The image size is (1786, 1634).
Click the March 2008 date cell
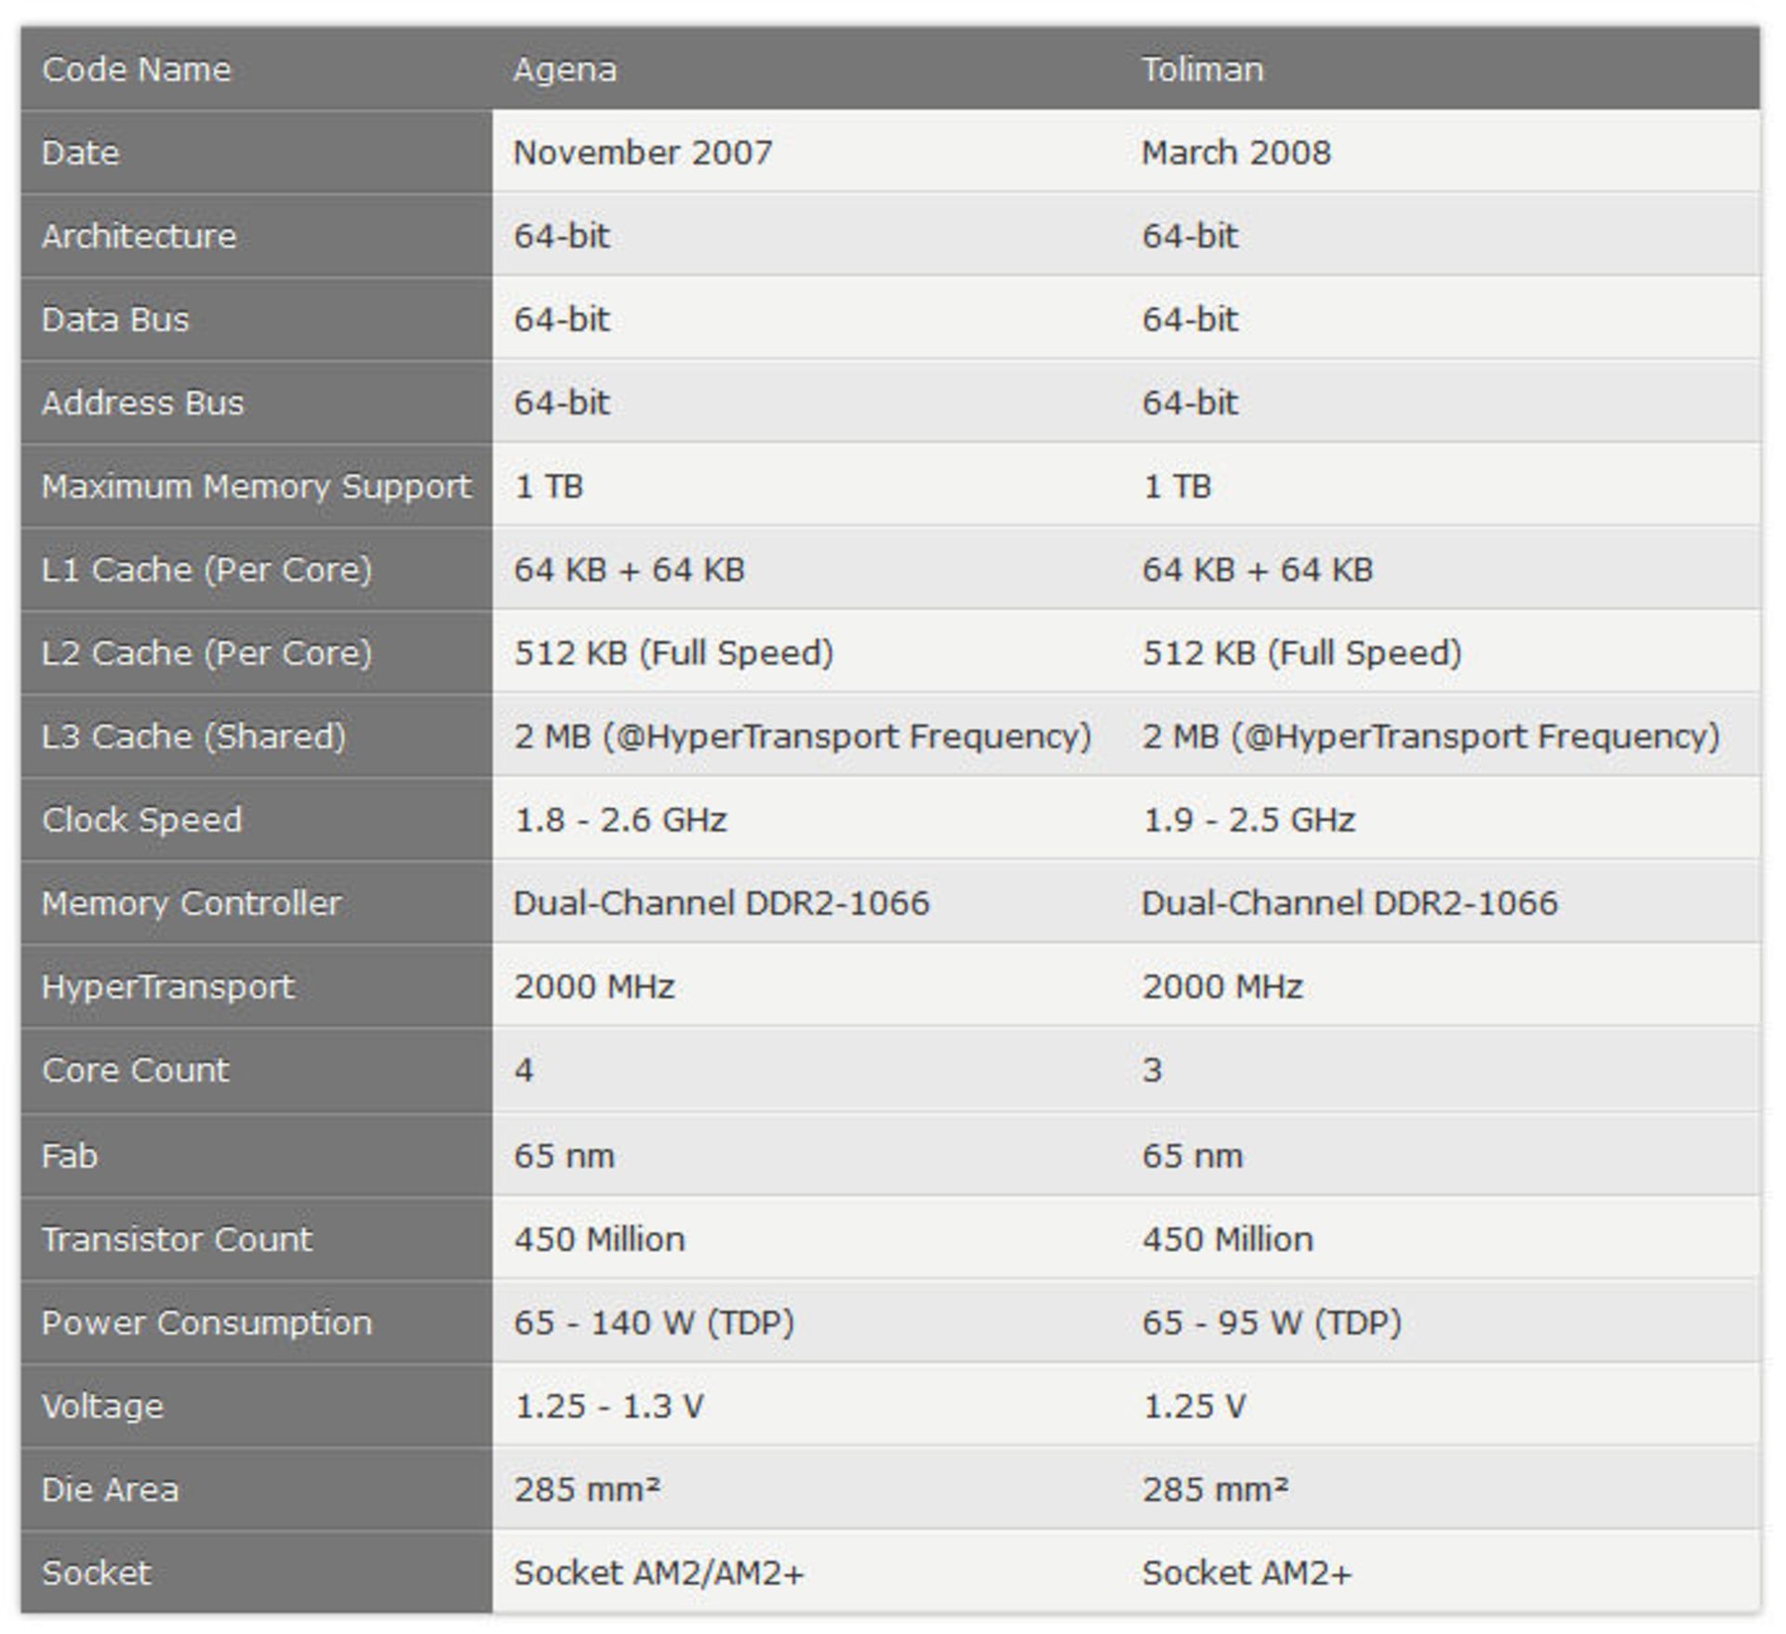[x=1236, y=153]
